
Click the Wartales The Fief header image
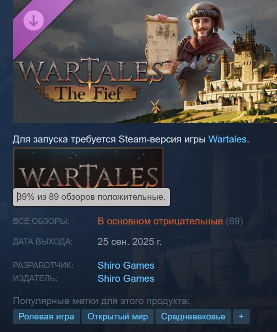point(145,61)
